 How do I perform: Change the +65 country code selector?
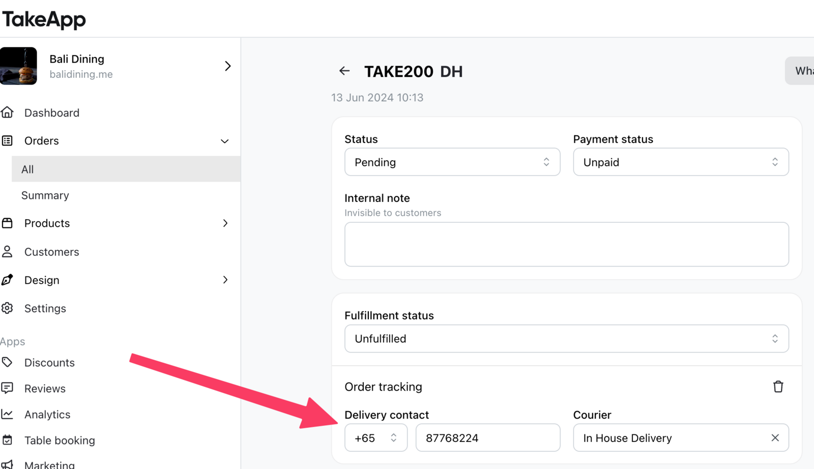click(376, 437)
